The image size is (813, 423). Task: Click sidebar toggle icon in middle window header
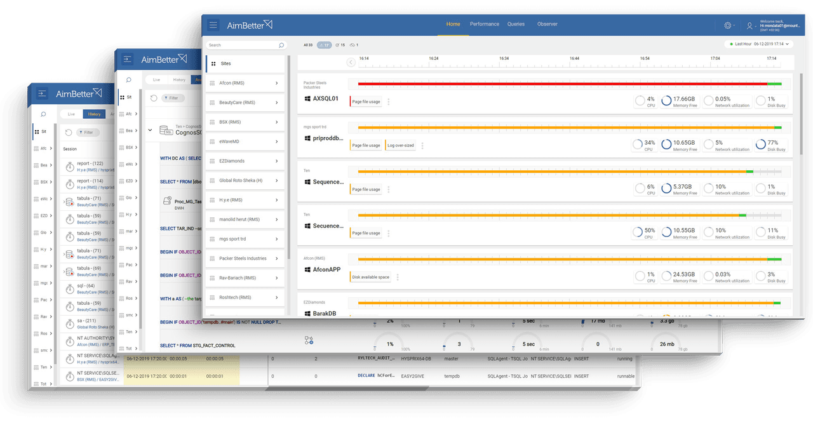tap(127, 58)
